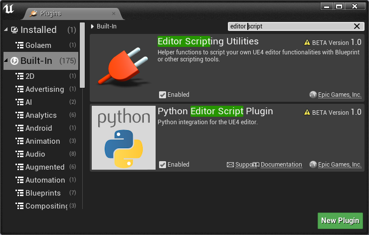Click the Analytics category list icon

point(19,115)
